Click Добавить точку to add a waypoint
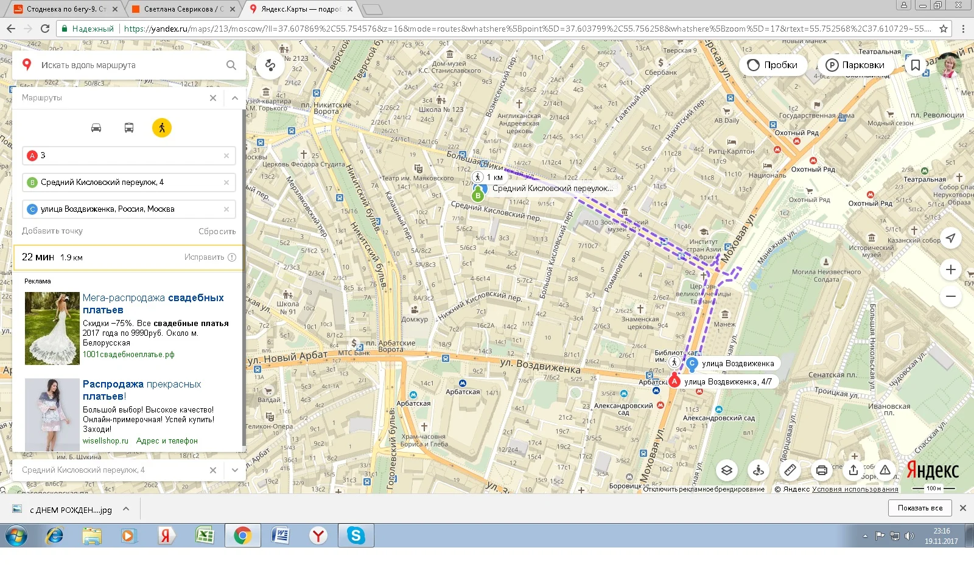 52,231
